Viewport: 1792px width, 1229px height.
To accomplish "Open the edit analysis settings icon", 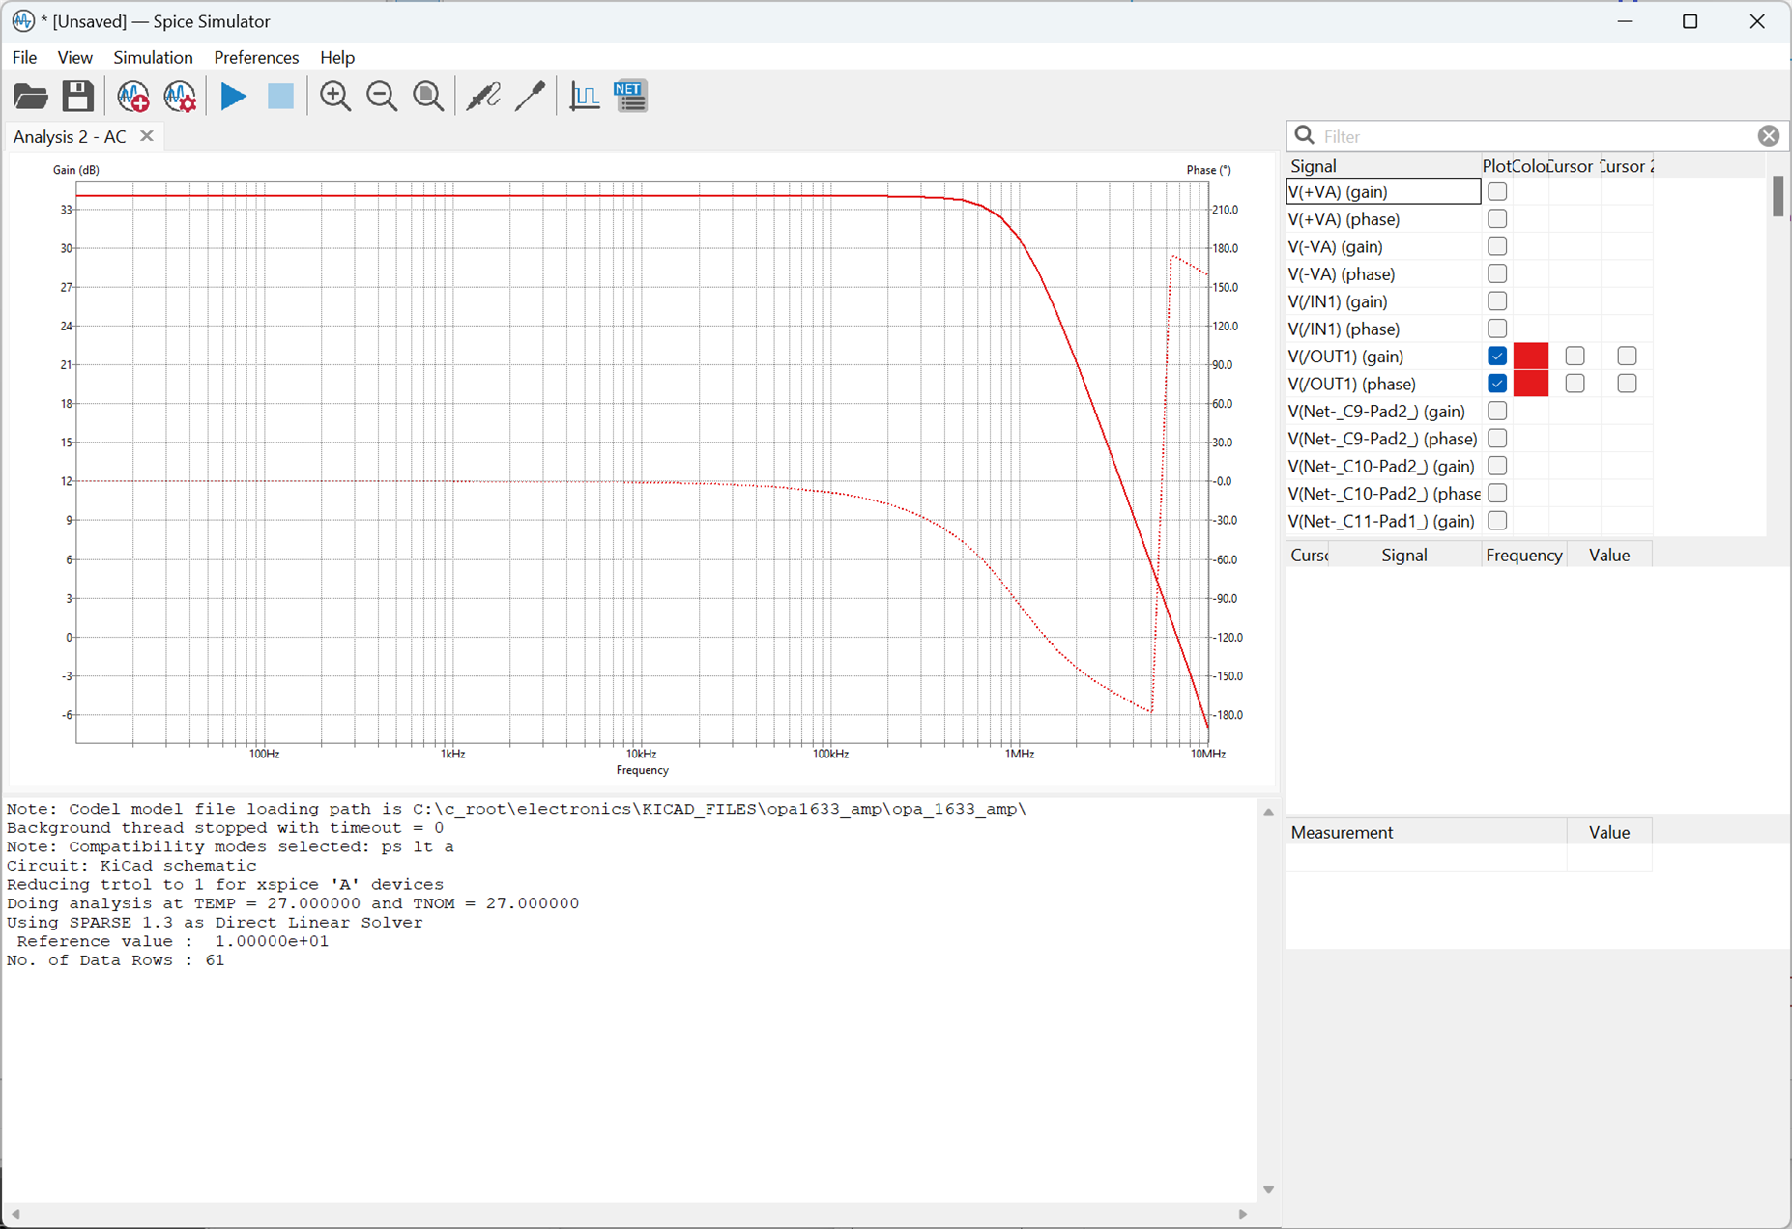I will (180, 97).
